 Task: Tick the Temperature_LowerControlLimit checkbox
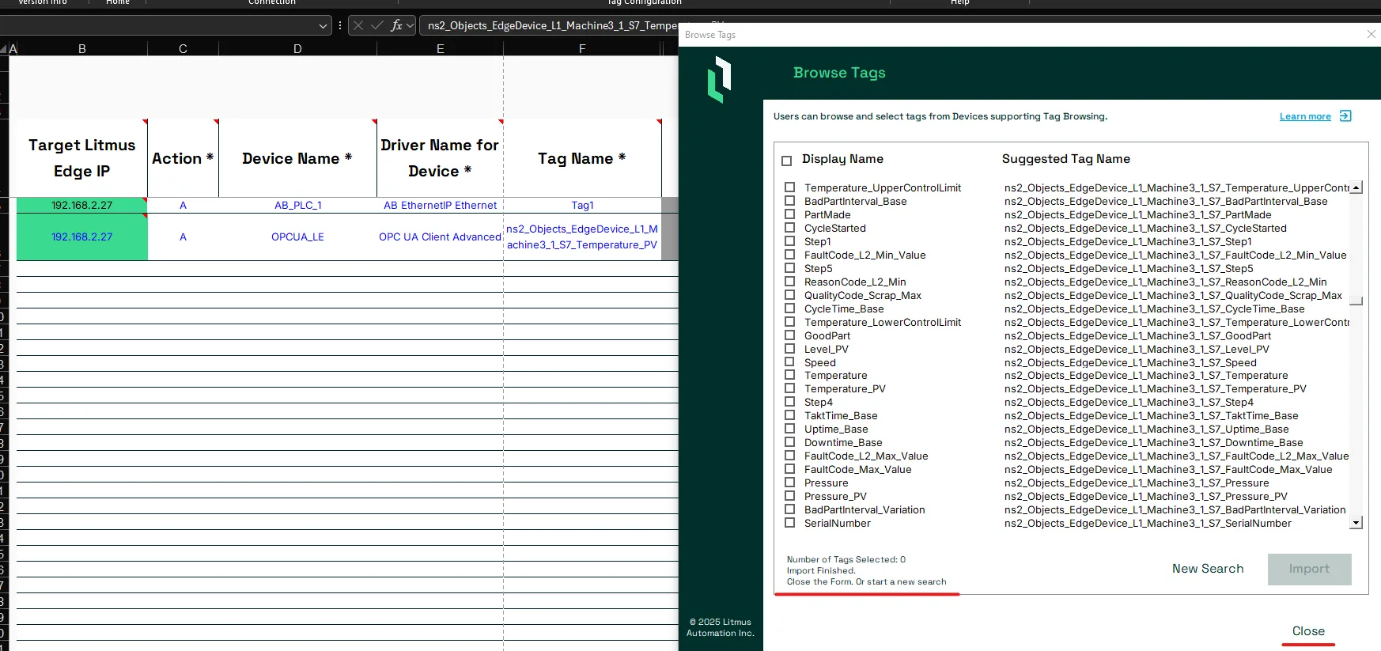789,322
